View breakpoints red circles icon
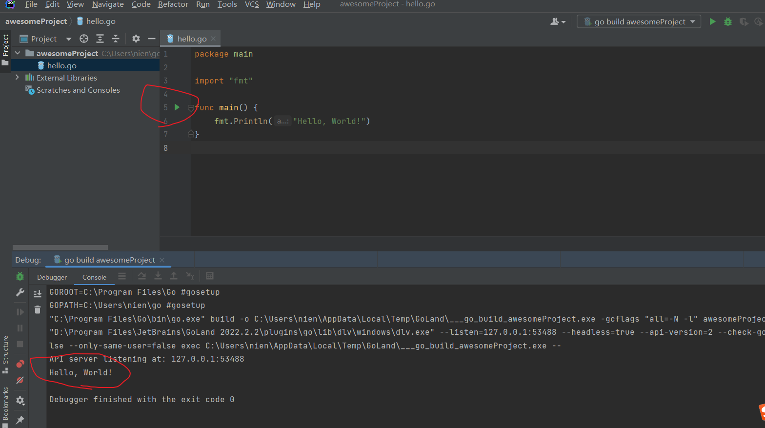 pos(20,364)
